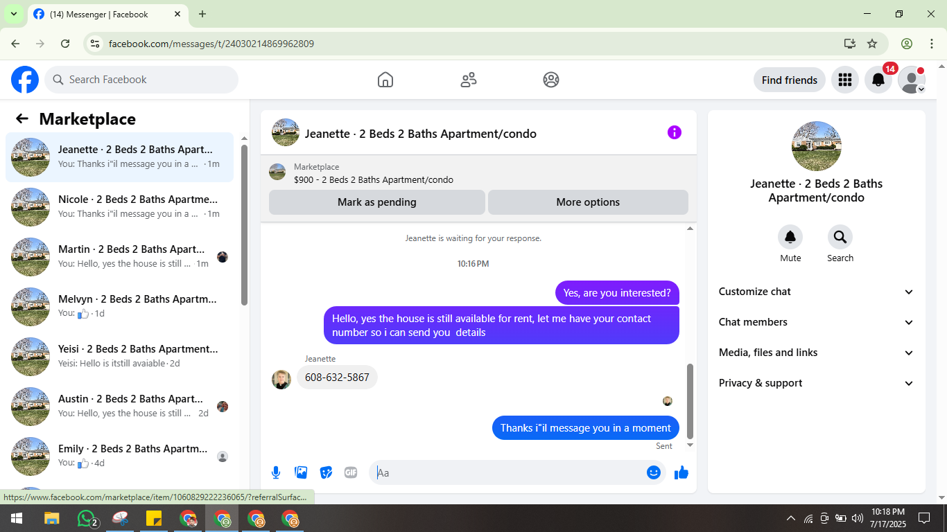
Task: Click the Mark as pending button
Action: coord(377,202)
